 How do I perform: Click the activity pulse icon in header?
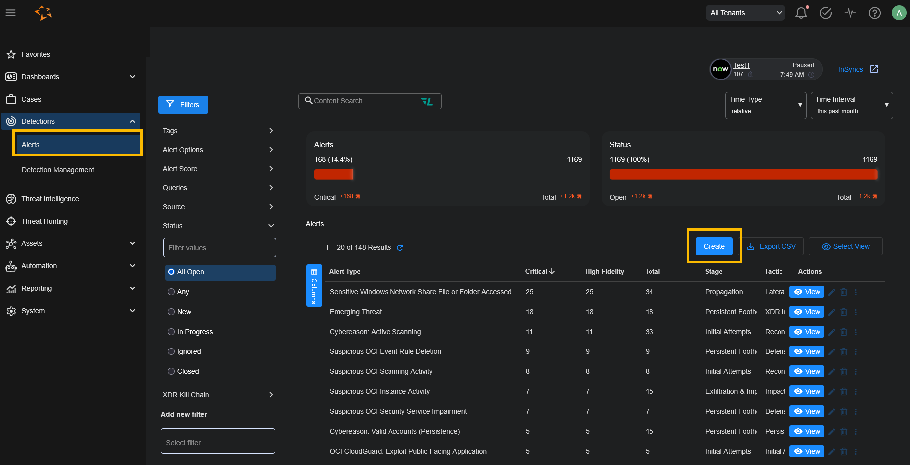coord(850,13)
